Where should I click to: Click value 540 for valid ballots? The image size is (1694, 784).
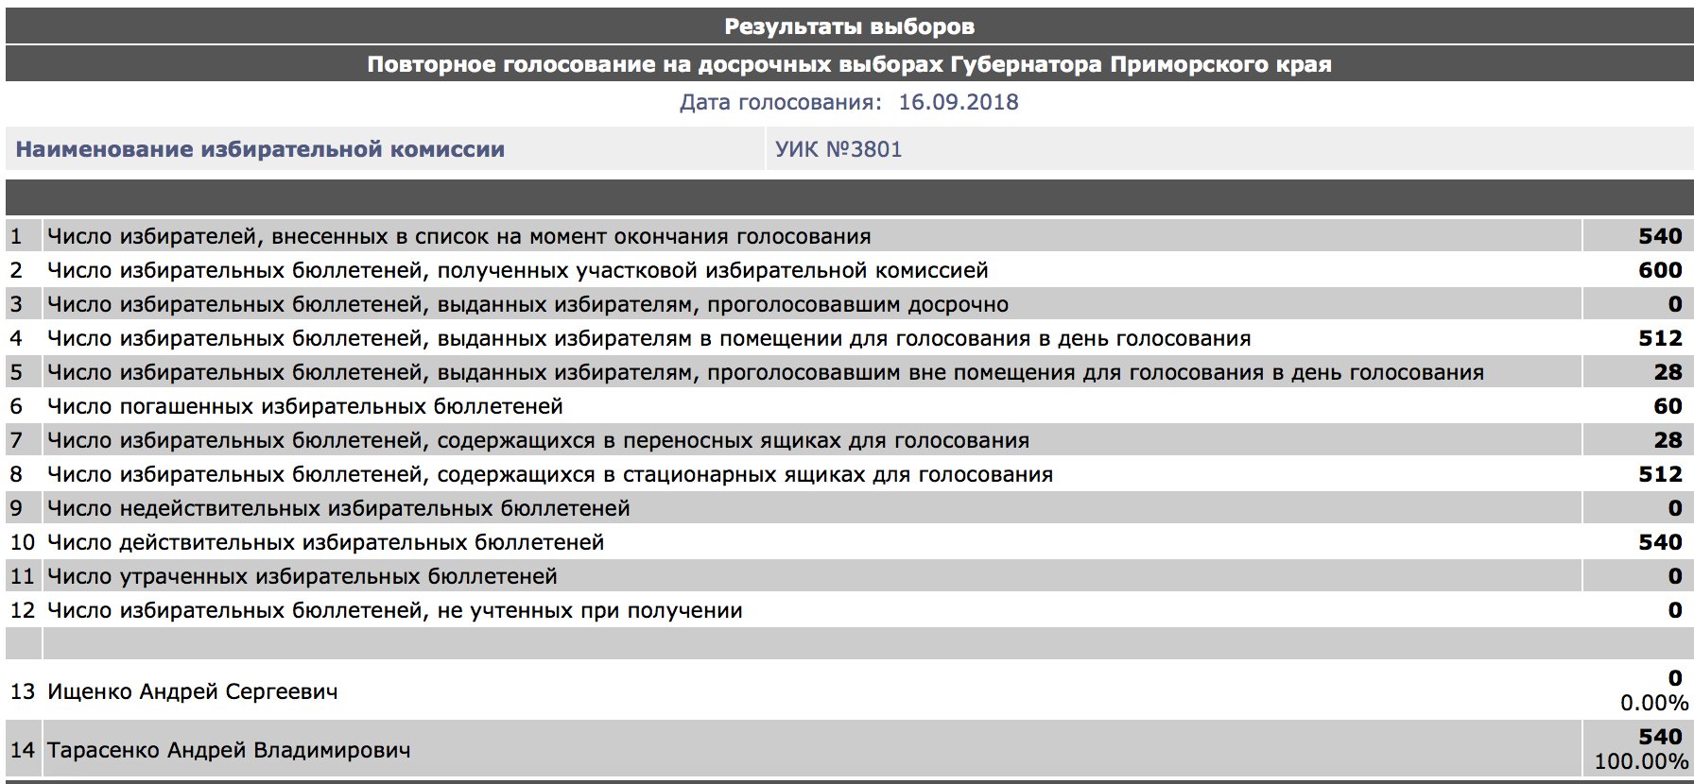pyautogui.click(x=1660, y=542)
